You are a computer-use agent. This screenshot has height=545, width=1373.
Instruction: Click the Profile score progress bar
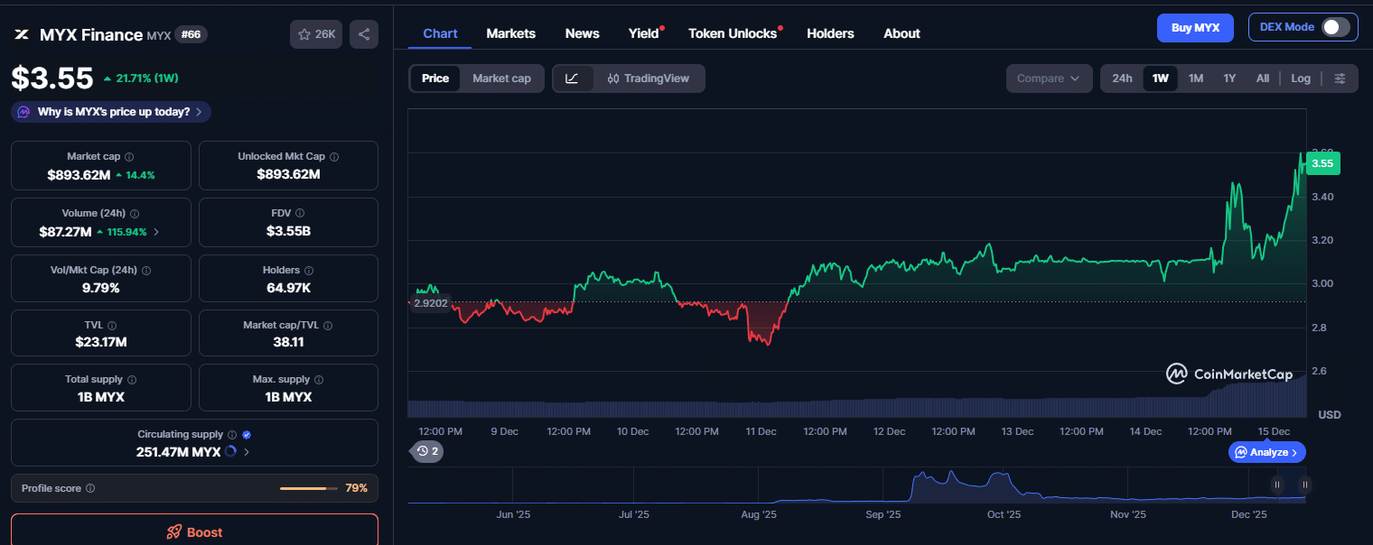[307, 486]
